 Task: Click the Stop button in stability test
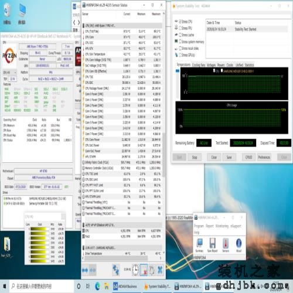(x=195, y=157)
